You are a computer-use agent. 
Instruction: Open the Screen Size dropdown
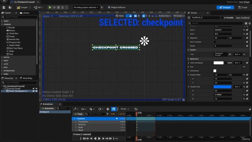tap(165, 16)
